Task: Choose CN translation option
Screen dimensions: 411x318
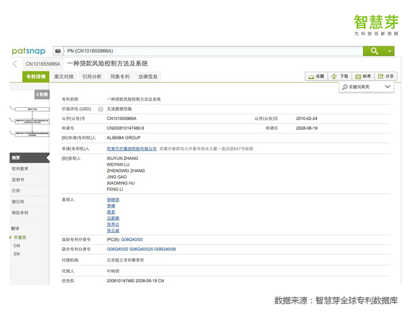Action: click(x=17, y=246)
